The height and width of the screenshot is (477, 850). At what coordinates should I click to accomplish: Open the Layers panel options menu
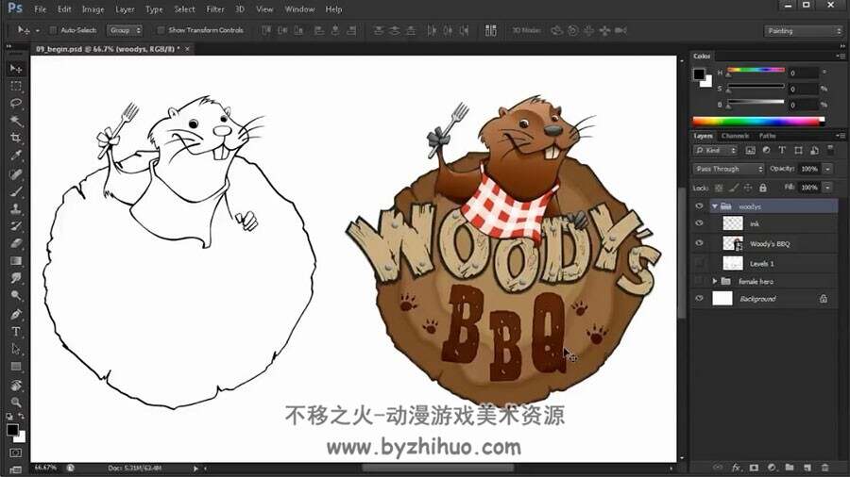click(841, 136)
